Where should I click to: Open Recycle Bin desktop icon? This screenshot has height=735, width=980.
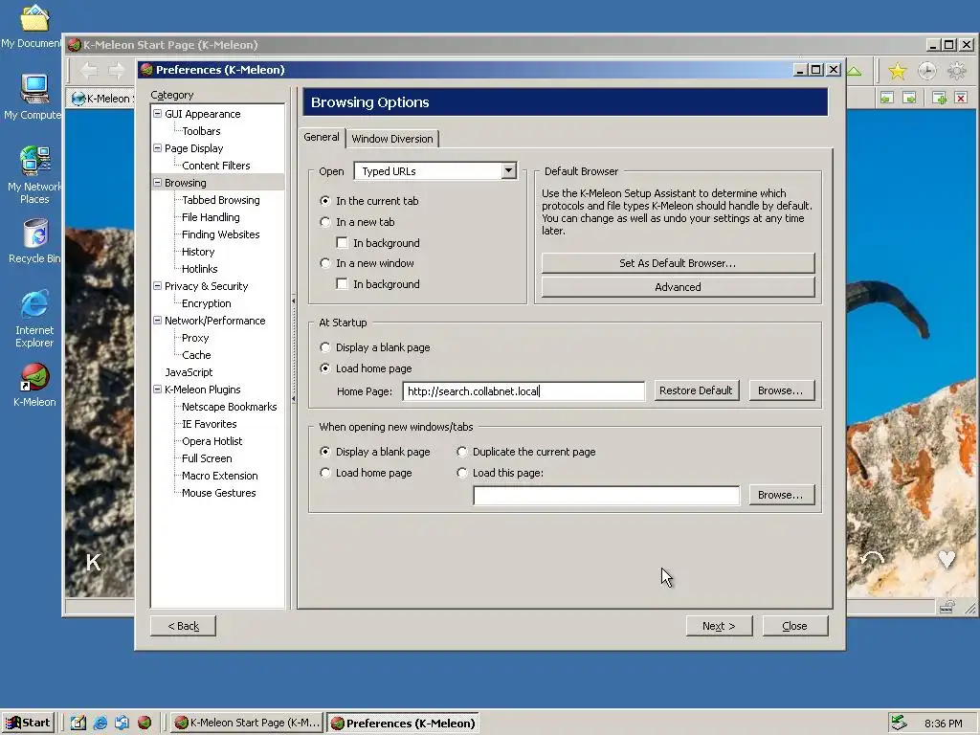pyautogui.click(x=35, y=240)
